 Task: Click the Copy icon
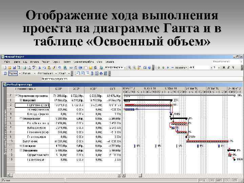pyautogui.click(x=44, y=67)
